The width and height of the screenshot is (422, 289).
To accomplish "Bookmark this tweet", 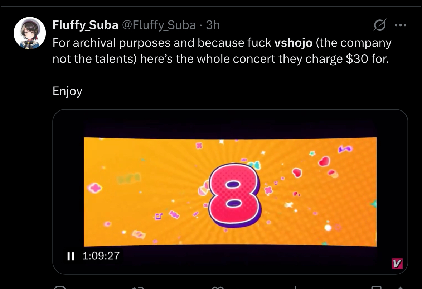I will [x=376, y=287].
